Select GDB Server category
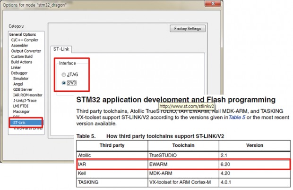 pyautogui.click(x=23, y=90)
